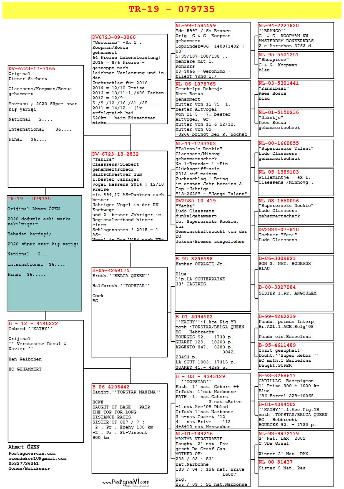Click the ''TOPSTAR'' name under B - 03 - 4343129
The height and width of the screenshot is (489, 344).
(196, 382)
